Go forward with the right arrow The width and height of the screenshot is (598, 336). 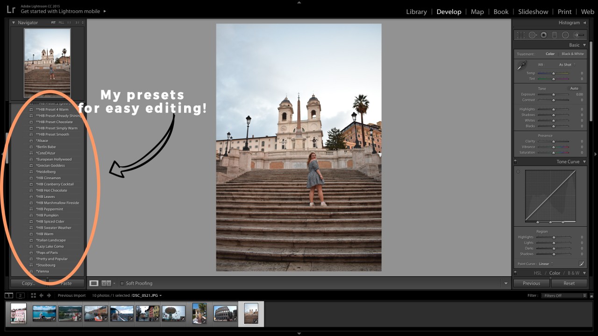49,295
